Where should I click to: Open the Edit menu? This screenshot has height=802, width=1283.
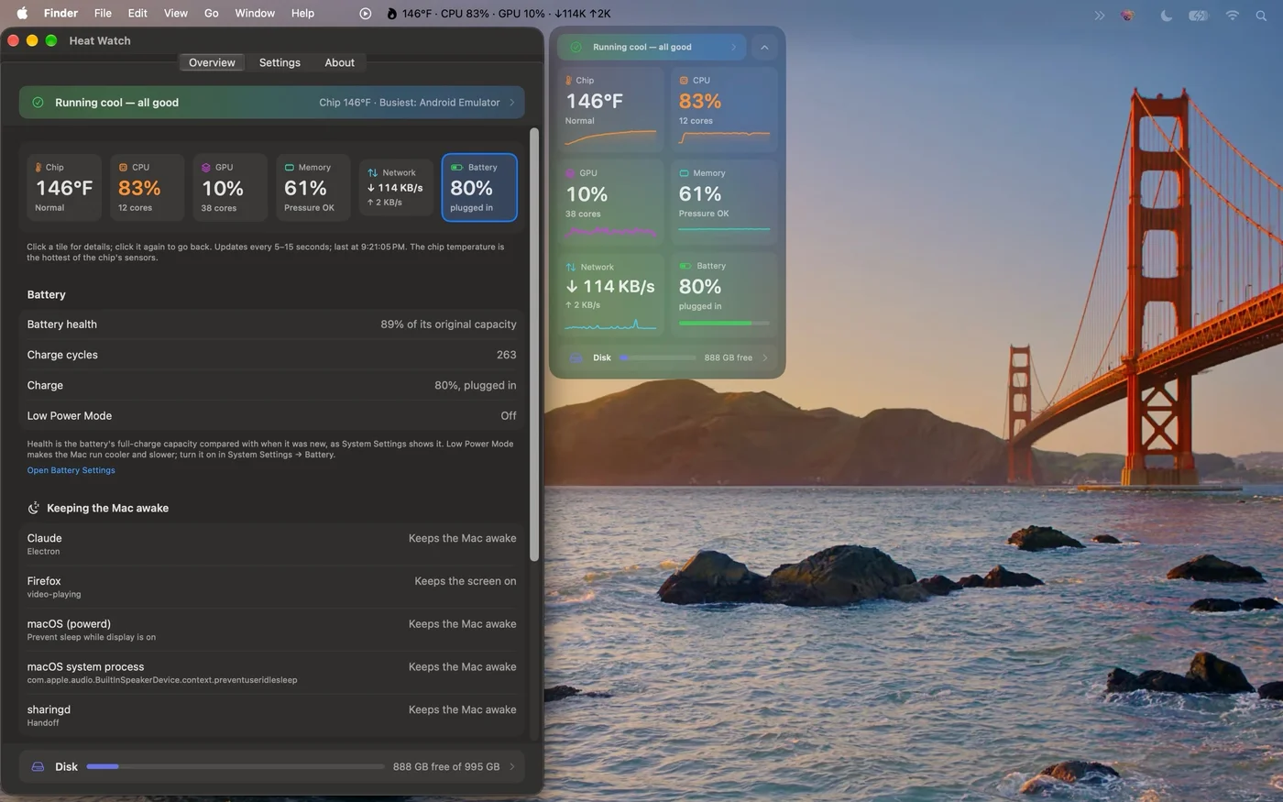[x=137, y=13]
